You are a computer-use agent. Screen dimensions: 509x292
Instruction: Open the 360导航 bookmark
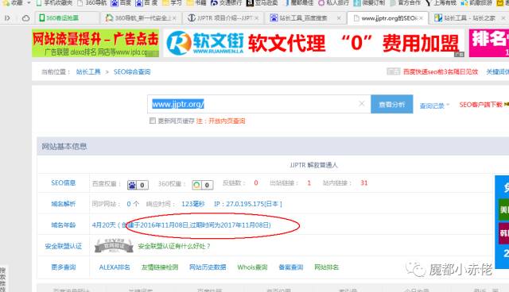coord(92,2)
